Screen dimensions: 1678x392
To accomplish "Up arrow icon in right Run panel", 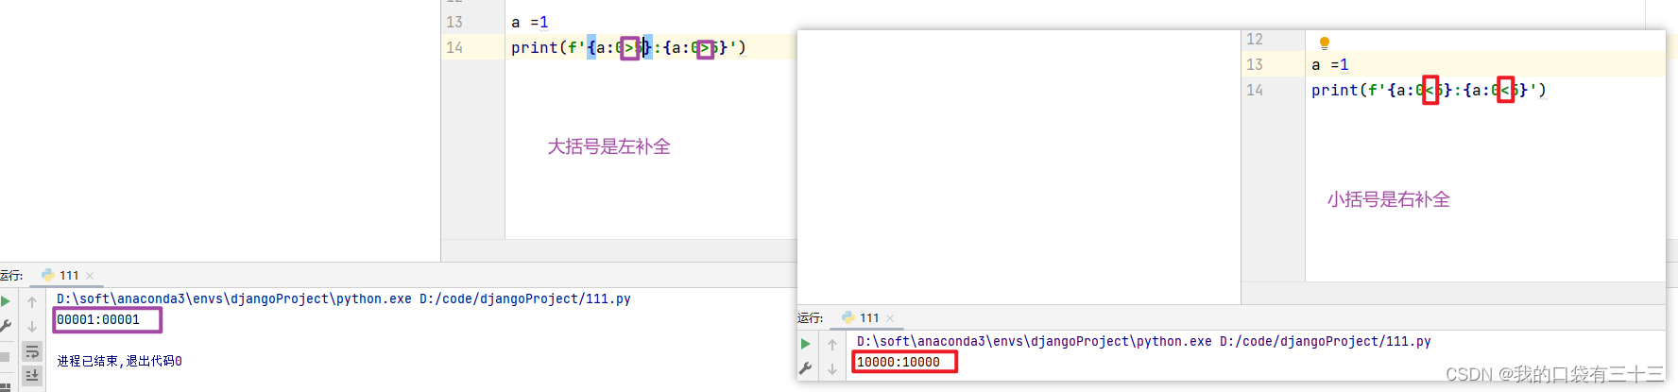I will click(x=832, y=345).
